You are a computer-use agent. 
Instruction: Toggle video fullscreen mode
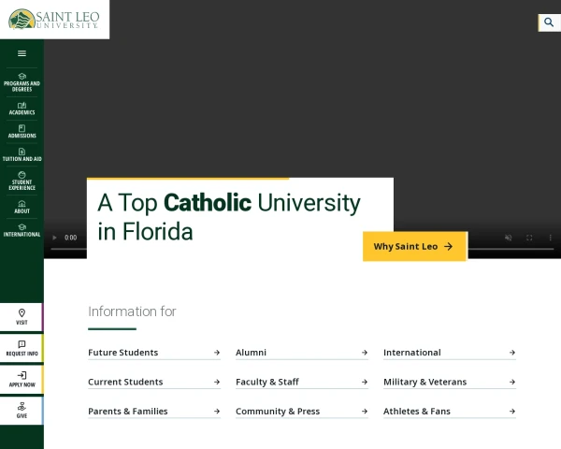(x=529, y=238)
